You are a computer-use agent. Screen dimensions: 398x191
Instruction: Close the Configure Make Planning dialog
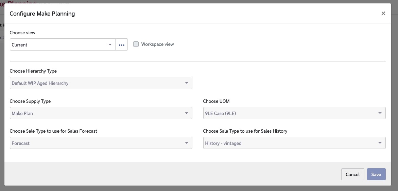[383, 14]
